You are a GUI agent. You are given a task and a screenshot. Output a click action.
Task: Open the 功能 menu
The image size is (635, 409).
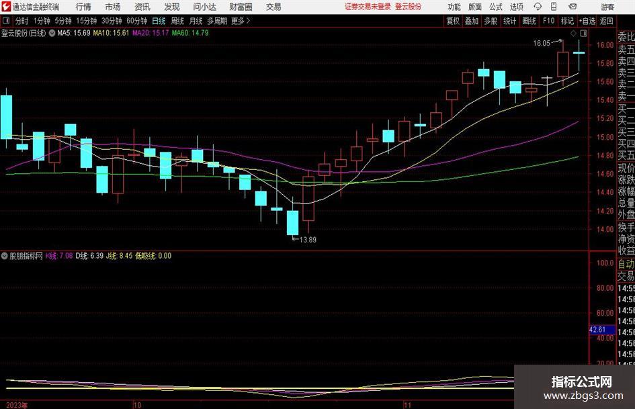pos(454,7)
